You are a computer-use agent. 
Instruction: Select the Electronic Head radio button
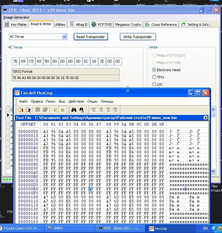tap(154, 70)
